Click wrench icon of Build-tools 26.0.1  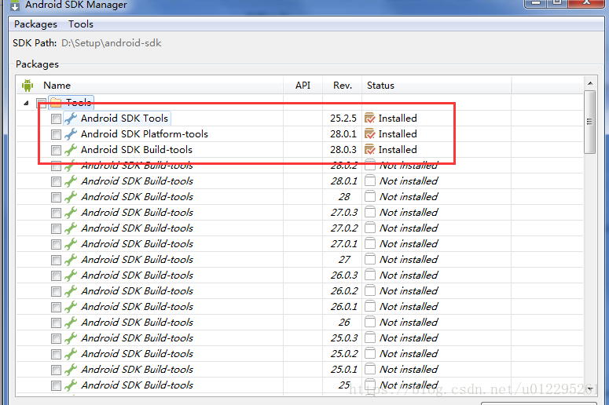[x=71, y=306]
